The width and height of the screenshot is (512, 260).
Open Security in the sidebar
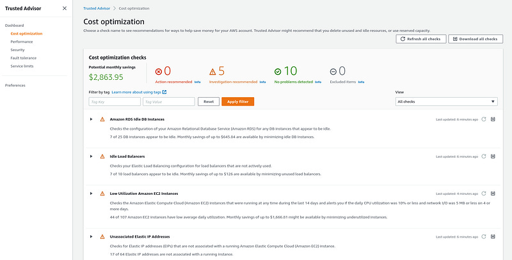tap(18, 50)
